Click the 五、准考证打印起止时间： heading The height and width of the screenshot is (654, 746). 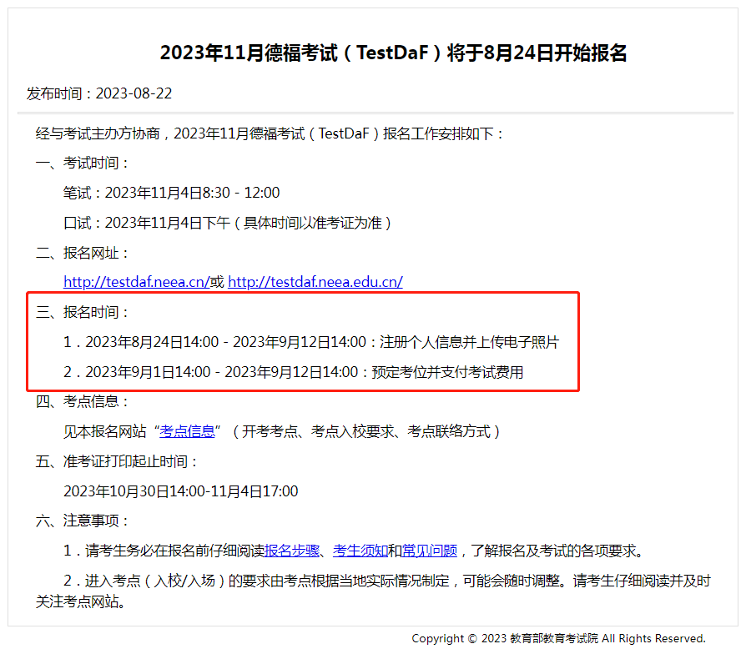pyautogui.click(x=117, y=461)
